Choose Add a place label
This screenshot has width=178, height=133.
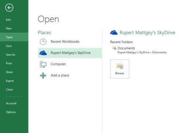pos(60,75)
